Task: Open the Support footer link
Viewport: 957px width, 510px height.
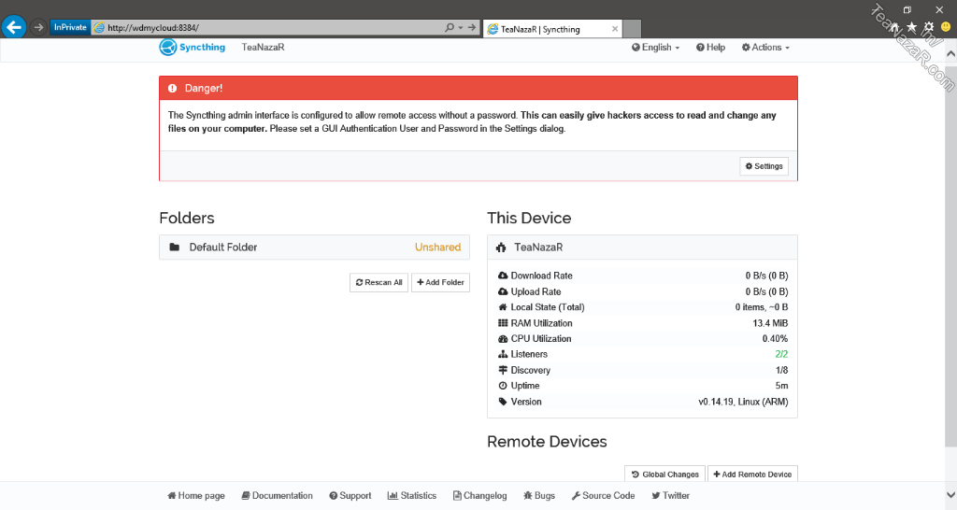Action: tap(350, 495)
